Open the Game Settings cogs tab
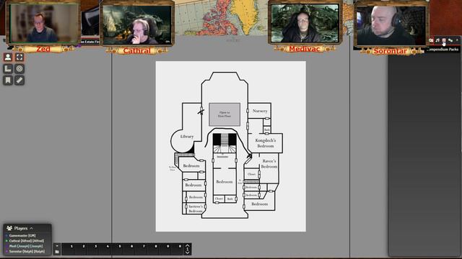 pos(450,40)
